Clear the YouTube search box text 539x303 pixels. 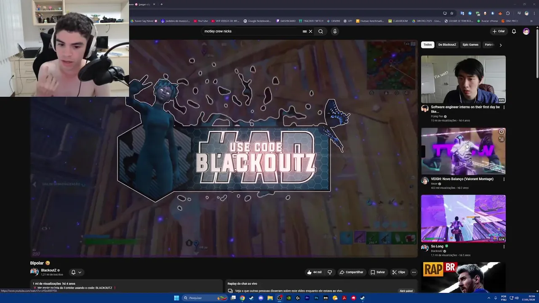(311, 31)
